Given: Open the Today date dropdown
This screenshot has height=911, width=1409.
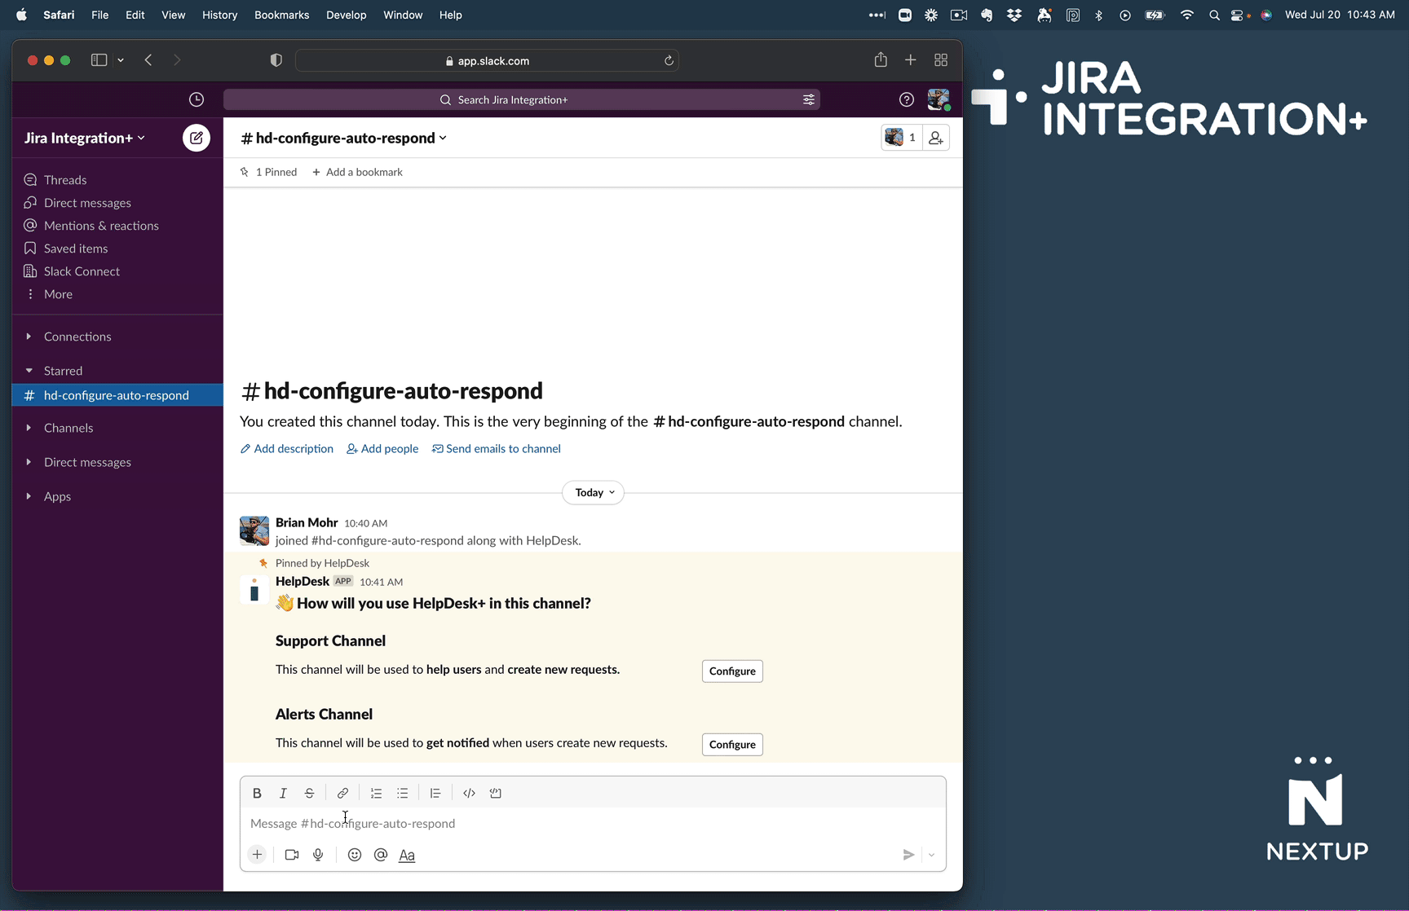Looking at the screenshot, I should click(x=594, y=492).
